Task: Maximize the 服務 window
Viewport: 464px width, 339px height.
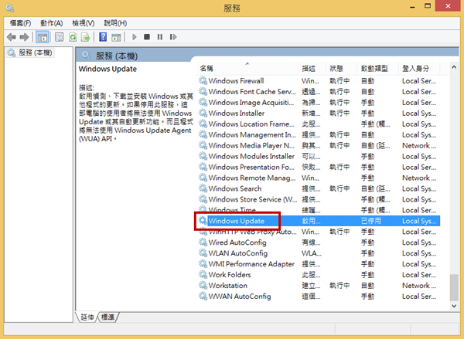Action: click(428, 6)
